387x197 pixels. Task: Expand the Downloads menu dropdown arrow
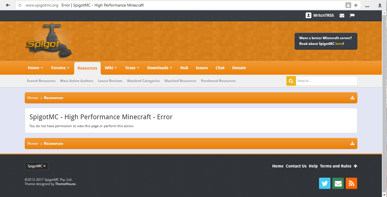(x=171, y=68)
